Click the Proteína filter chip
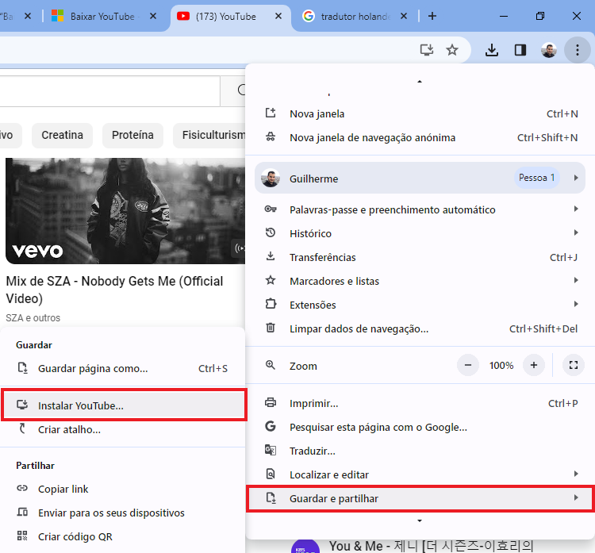The width and height of the screenshot is (595, 553). click(132, 135)
